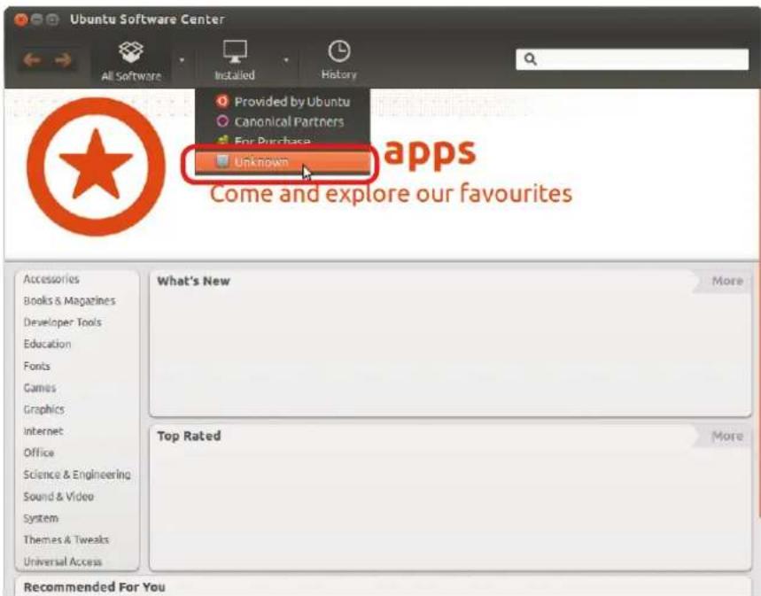Open the Sound & Video category
This screenshot has width=761, height=596.
(x=58, y=497)
